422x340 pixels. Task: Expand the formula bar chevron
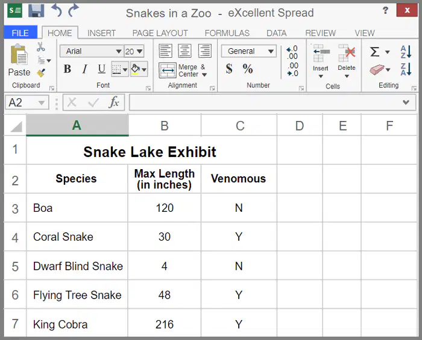click(406, 102)
